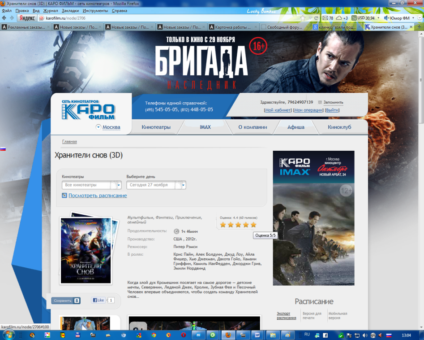Open the Юмор ФМ station dropdown arrow
The image size is (424, 340).
(413, 18)
